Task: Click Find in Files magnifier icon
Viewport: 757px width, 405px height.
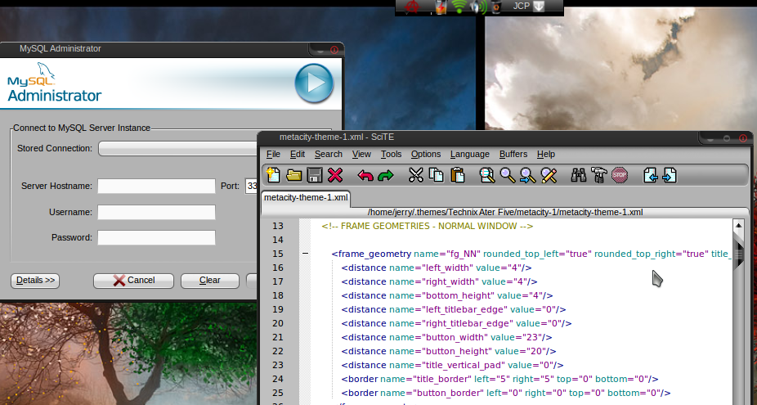Action: point(487,175)
